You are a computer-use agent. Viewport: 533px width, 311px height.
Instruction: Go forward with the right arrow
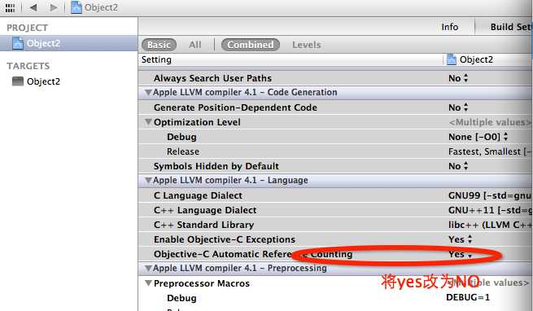point(54,7)
